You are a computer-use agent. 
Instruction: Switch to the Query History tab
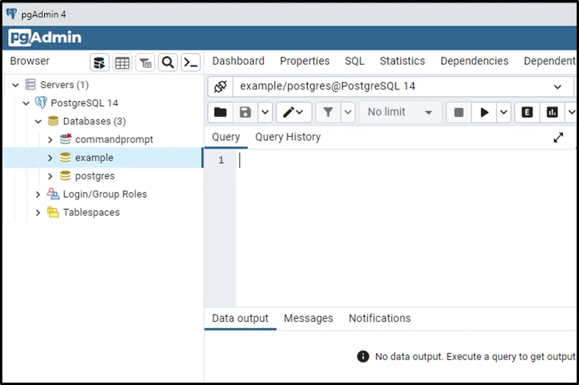click(287, 137)
